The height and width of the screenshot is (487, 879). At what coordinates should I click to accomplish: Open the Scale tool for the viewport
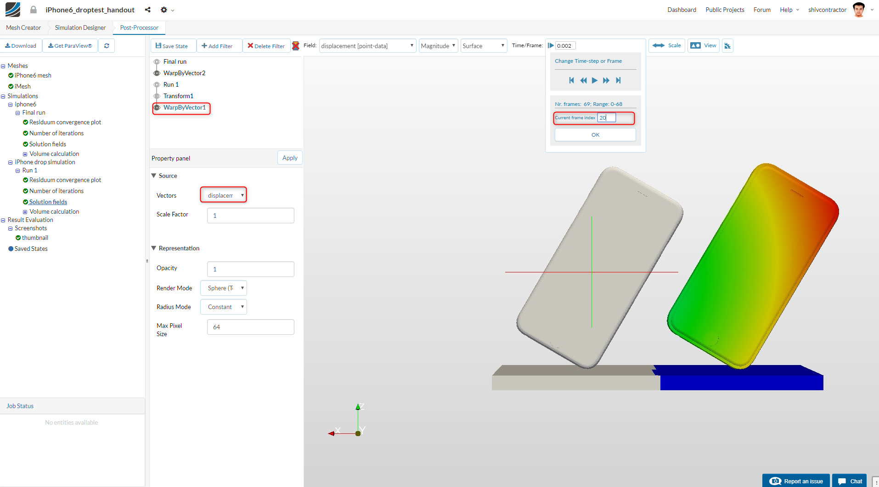(666, 45)
